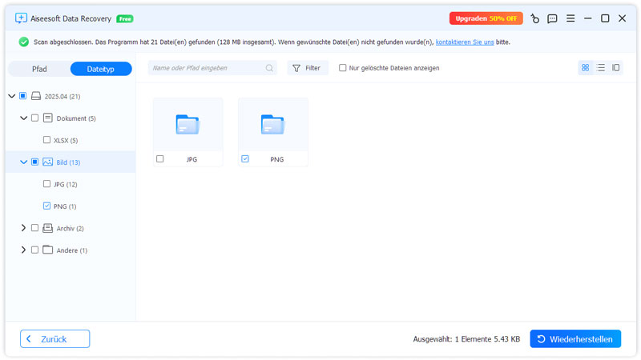Switch to the Pfad tab
The width and height of the screenshot is (641, 360).
tap(39, 69)
